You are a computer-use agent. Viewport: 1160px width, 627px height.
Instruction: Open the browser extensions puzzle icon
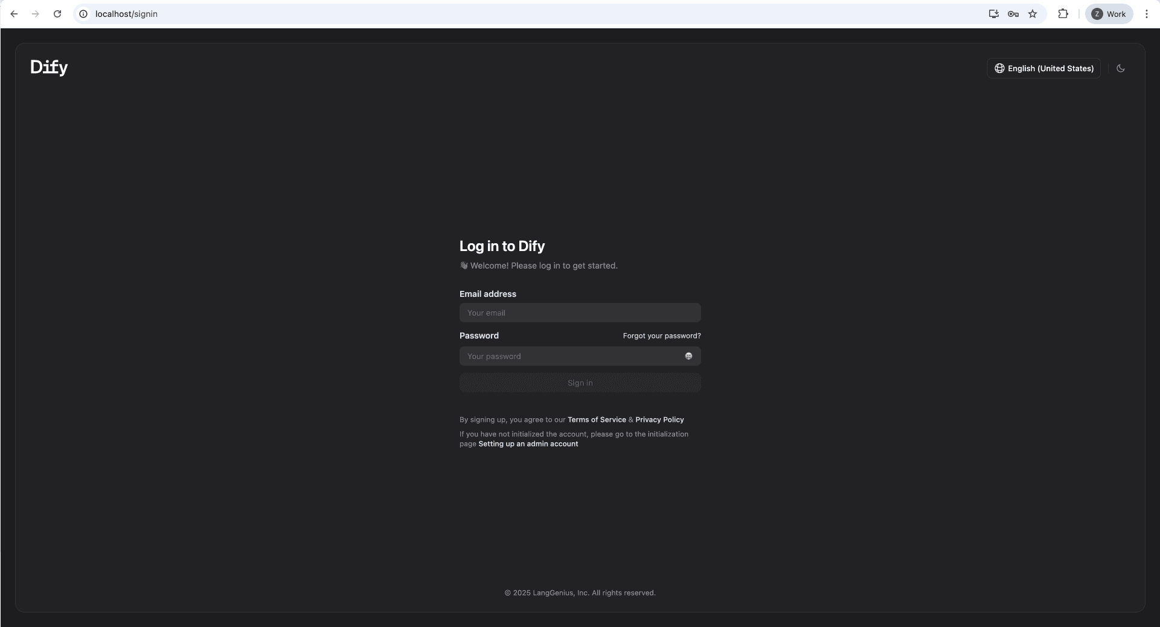coord(1063,14)
